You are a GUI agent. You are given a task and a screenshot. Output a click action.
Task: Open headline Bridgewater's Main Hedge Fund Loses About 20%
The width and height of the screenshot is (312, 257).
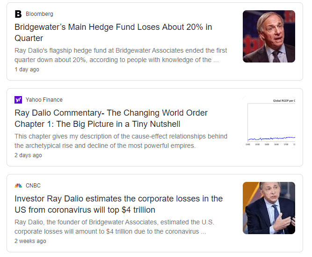click(113, 33)
